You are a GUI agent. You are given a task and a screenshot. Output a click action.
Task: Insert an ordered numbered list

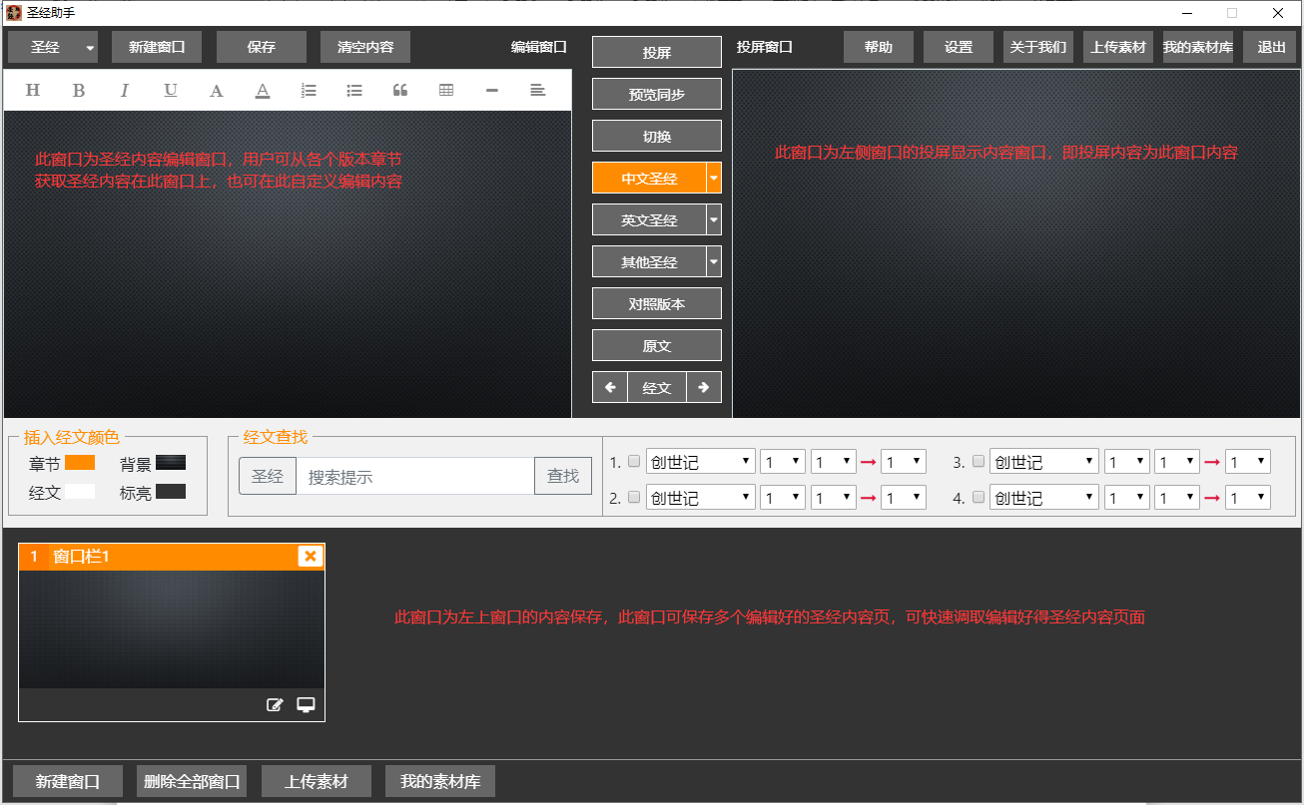point(309,91)
